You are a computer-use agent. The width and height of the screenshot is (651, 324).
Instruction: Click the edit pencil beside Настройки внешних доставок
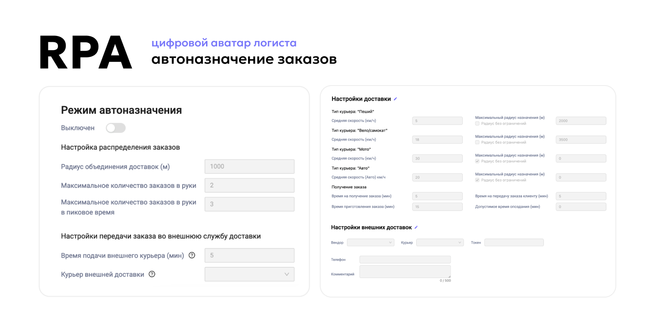tap(416, 228)
